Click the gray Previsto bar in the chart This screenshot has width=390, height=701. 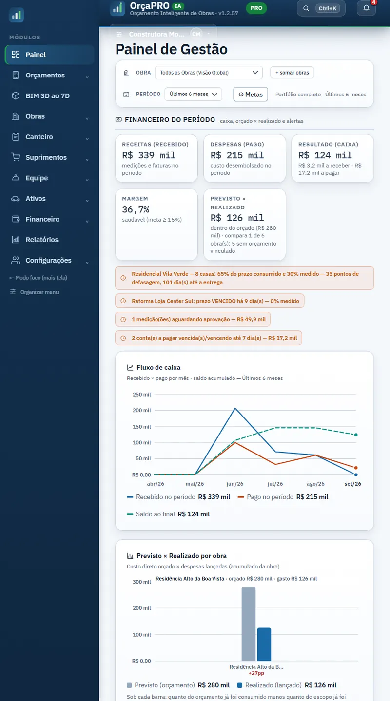click(x=249, y=624)
